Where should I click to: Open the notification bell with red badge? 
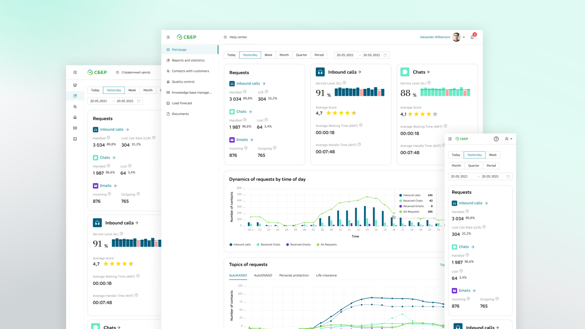tap(472, 37)
